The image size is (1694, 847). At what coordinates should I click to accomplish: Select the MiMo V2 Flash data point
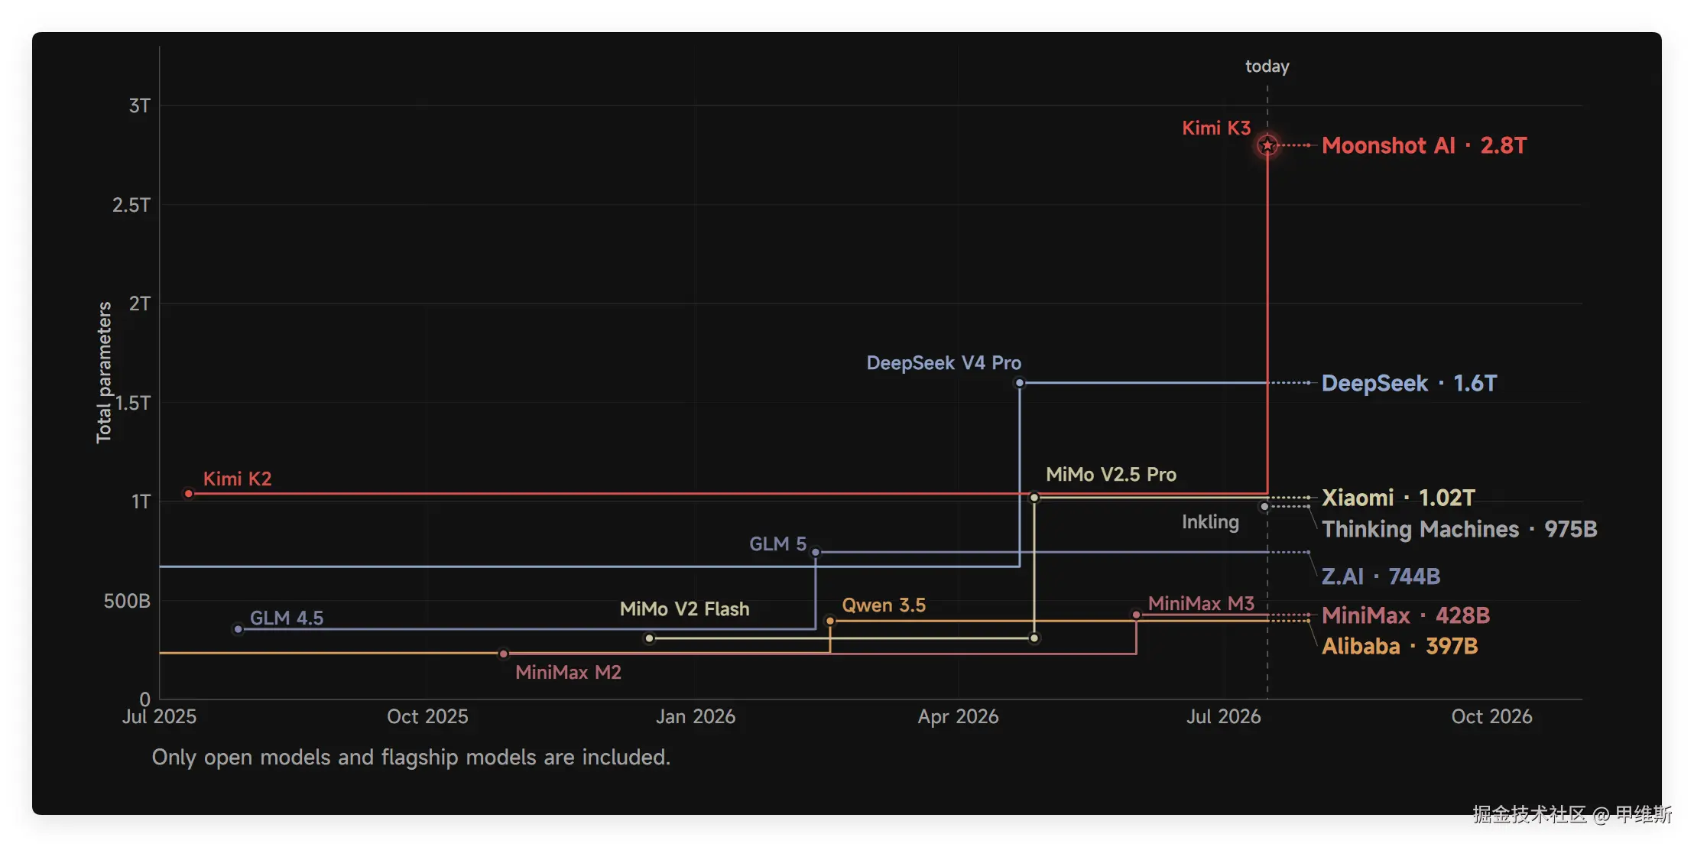(650, 638)
